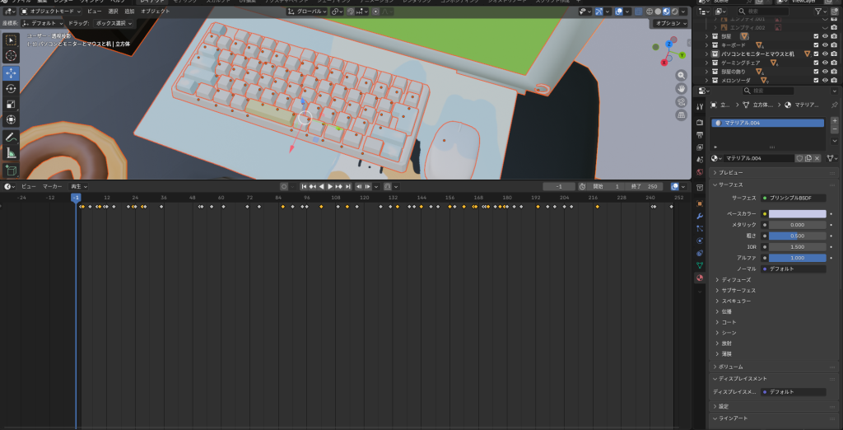This screenshot has height=430, width=843.
Task: Select the Move tool in the viewport toolbar
Action: pyautogui.click(x=12, y=72)
